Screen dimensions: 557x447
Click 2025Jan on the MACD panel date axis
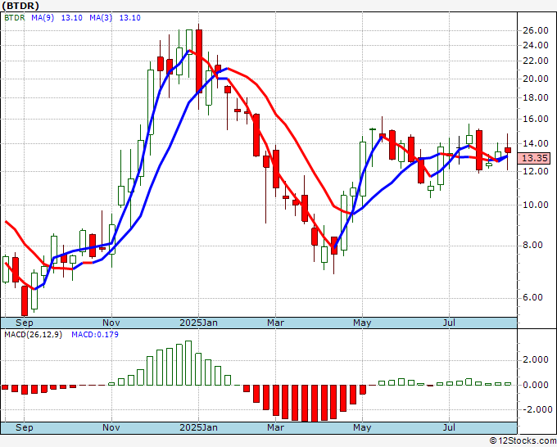coord(198,427)
